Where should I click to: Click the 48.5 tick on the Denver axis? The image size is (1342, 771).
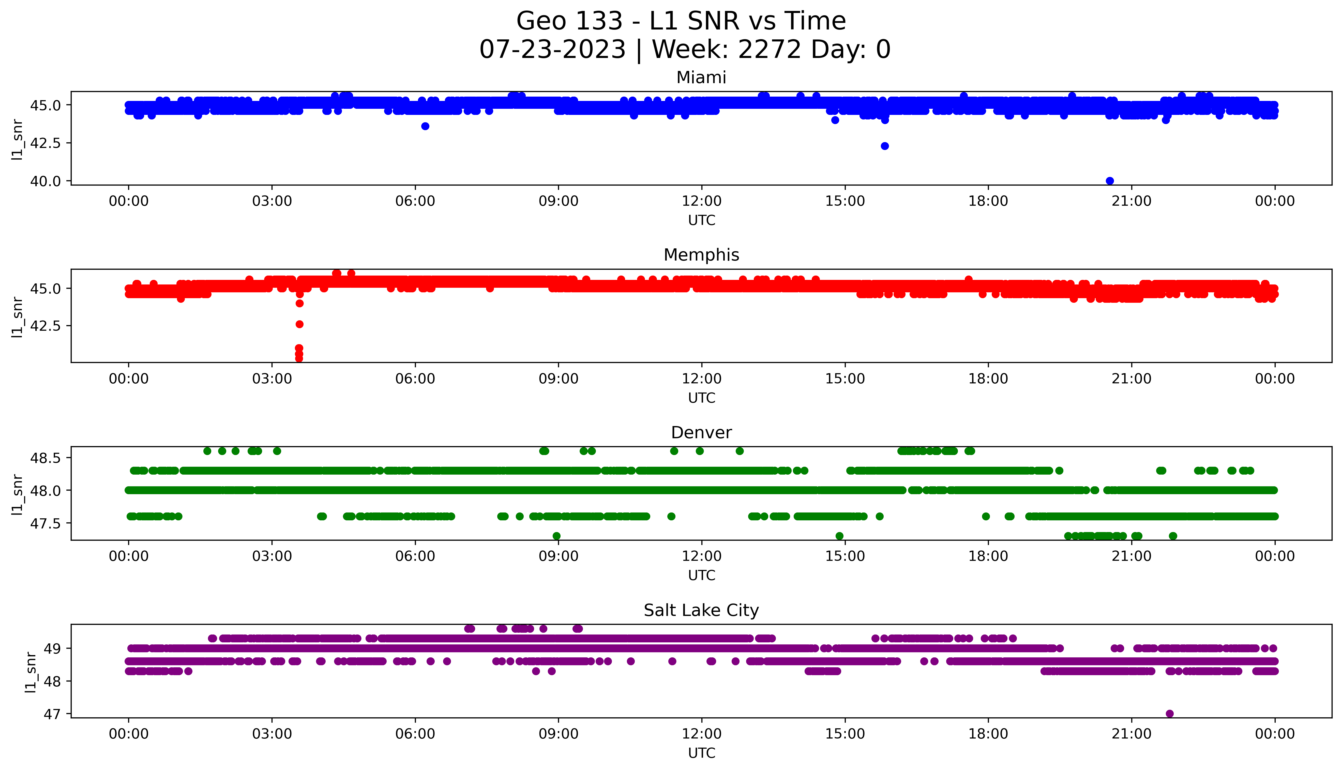46,458
